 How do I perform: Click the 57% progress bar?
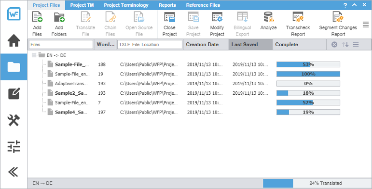tap(308, 102)
